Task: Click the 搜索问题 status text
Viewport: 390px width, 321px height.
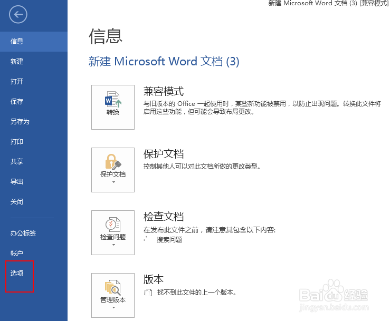Action: 169,240
